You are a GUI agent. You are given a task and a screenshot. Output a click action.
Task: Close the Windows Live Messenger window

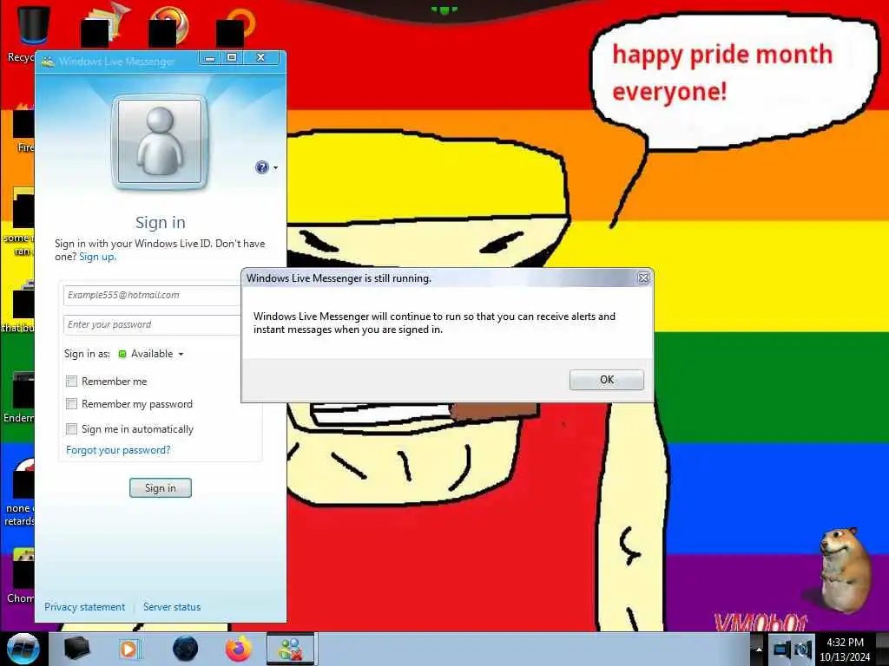[x=260, y=58]
